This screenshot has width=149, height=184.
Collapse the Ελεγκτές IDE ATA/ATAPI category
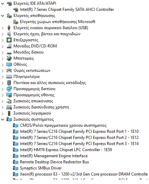[x=2, y=3]
